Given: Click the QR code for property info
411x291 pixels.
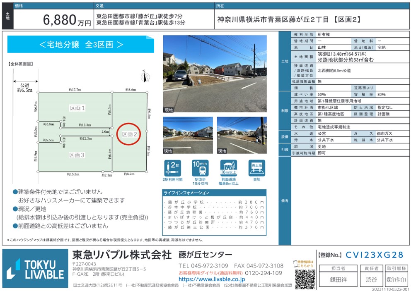Looking at the screenshot, I should (x=305, y=280).
